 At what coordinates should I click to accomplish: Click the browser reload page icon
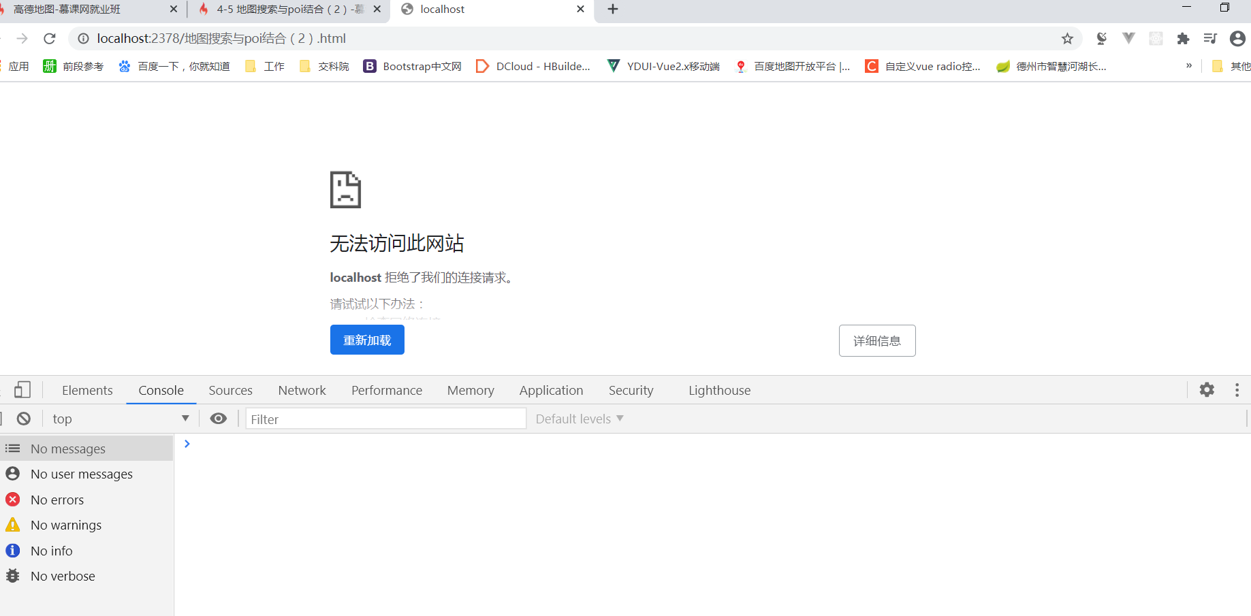[x=48, y=38]
